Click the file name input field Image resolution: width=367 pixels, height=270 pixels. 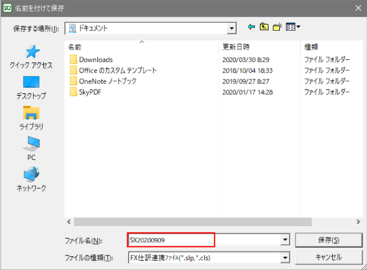click(171, 240)
